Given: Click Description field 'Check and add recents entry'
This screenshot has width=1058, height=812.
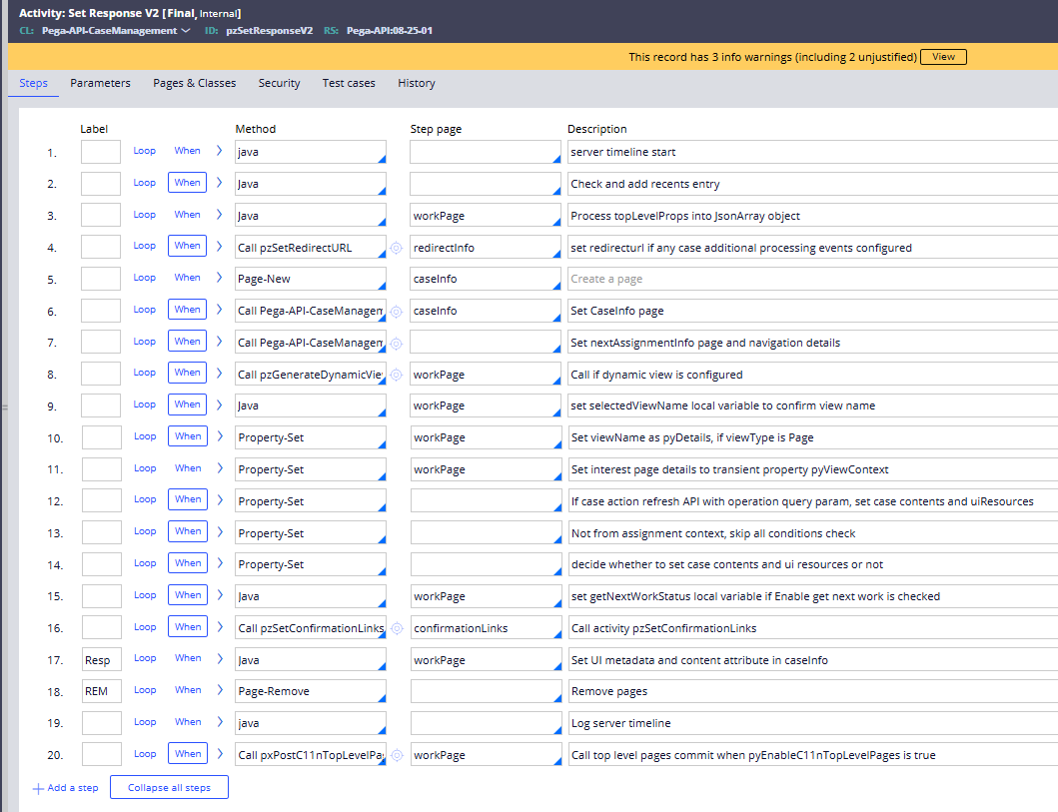Looking at the screenshot, I should [x=812, y=184].
